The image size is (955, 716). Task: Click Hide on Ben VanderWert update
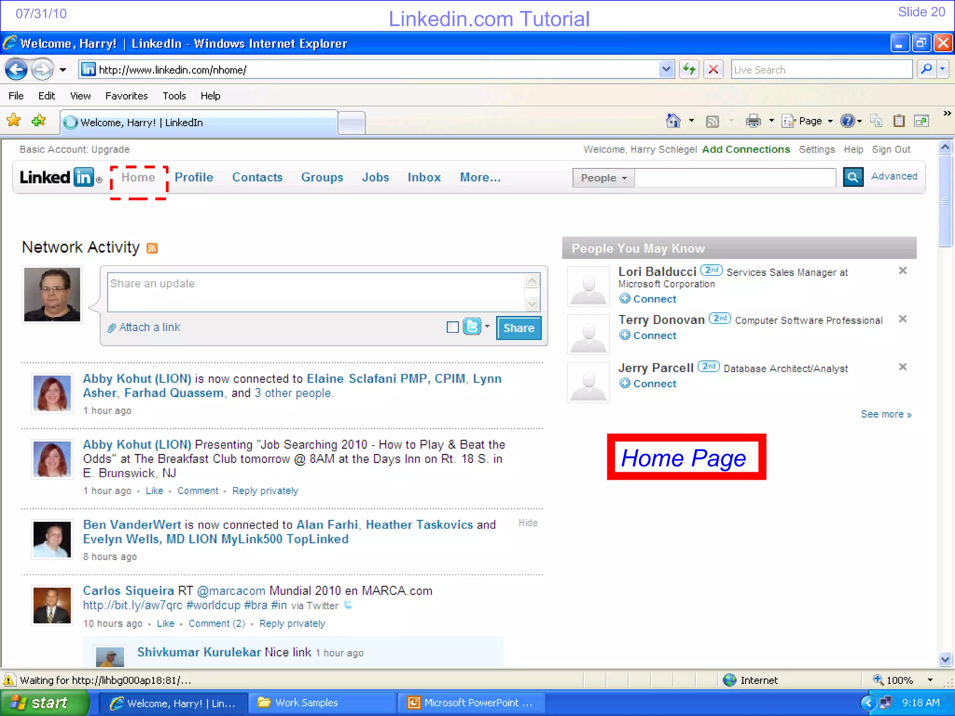tap(528, 523)
